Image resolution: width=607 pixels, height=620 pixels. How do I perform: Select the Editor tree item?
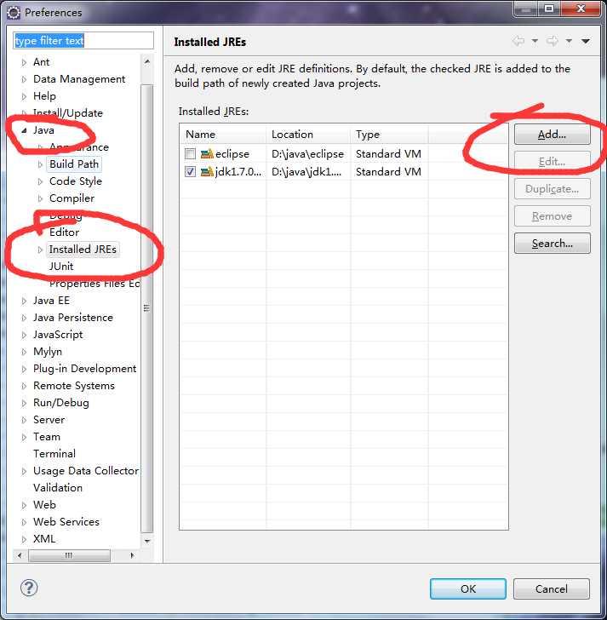64,232
